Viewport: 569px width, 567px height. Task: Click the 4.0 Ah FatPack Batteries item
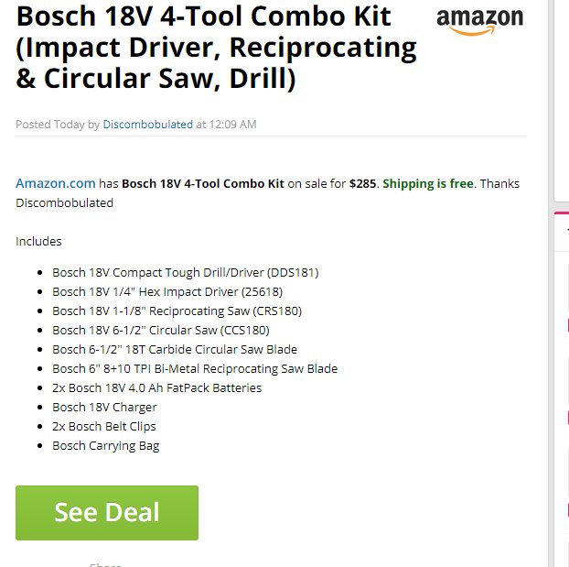pos(156,387)
